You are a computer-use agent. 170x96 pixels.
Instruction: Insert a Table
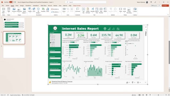[x=9, y=11]
